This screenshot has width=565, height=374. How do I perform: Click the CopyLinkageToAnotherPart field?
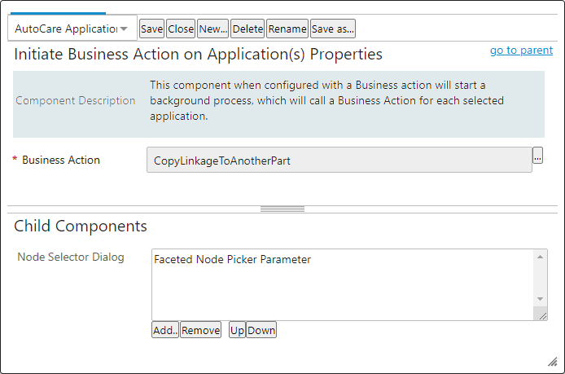pyautogui.click(x=339, y=160)
